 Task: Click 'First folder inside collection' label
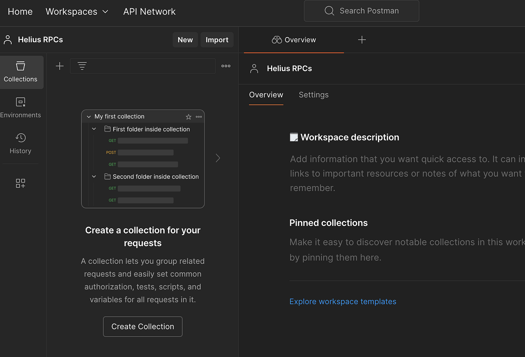[x=151, y=129]
